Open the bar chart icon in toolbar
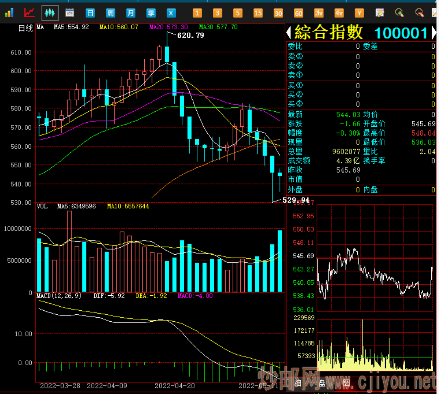 coord(9,13)
